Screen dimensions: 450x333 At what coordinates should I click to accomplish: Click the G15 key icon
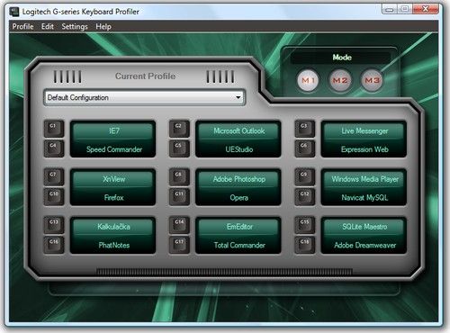point(305,225)
